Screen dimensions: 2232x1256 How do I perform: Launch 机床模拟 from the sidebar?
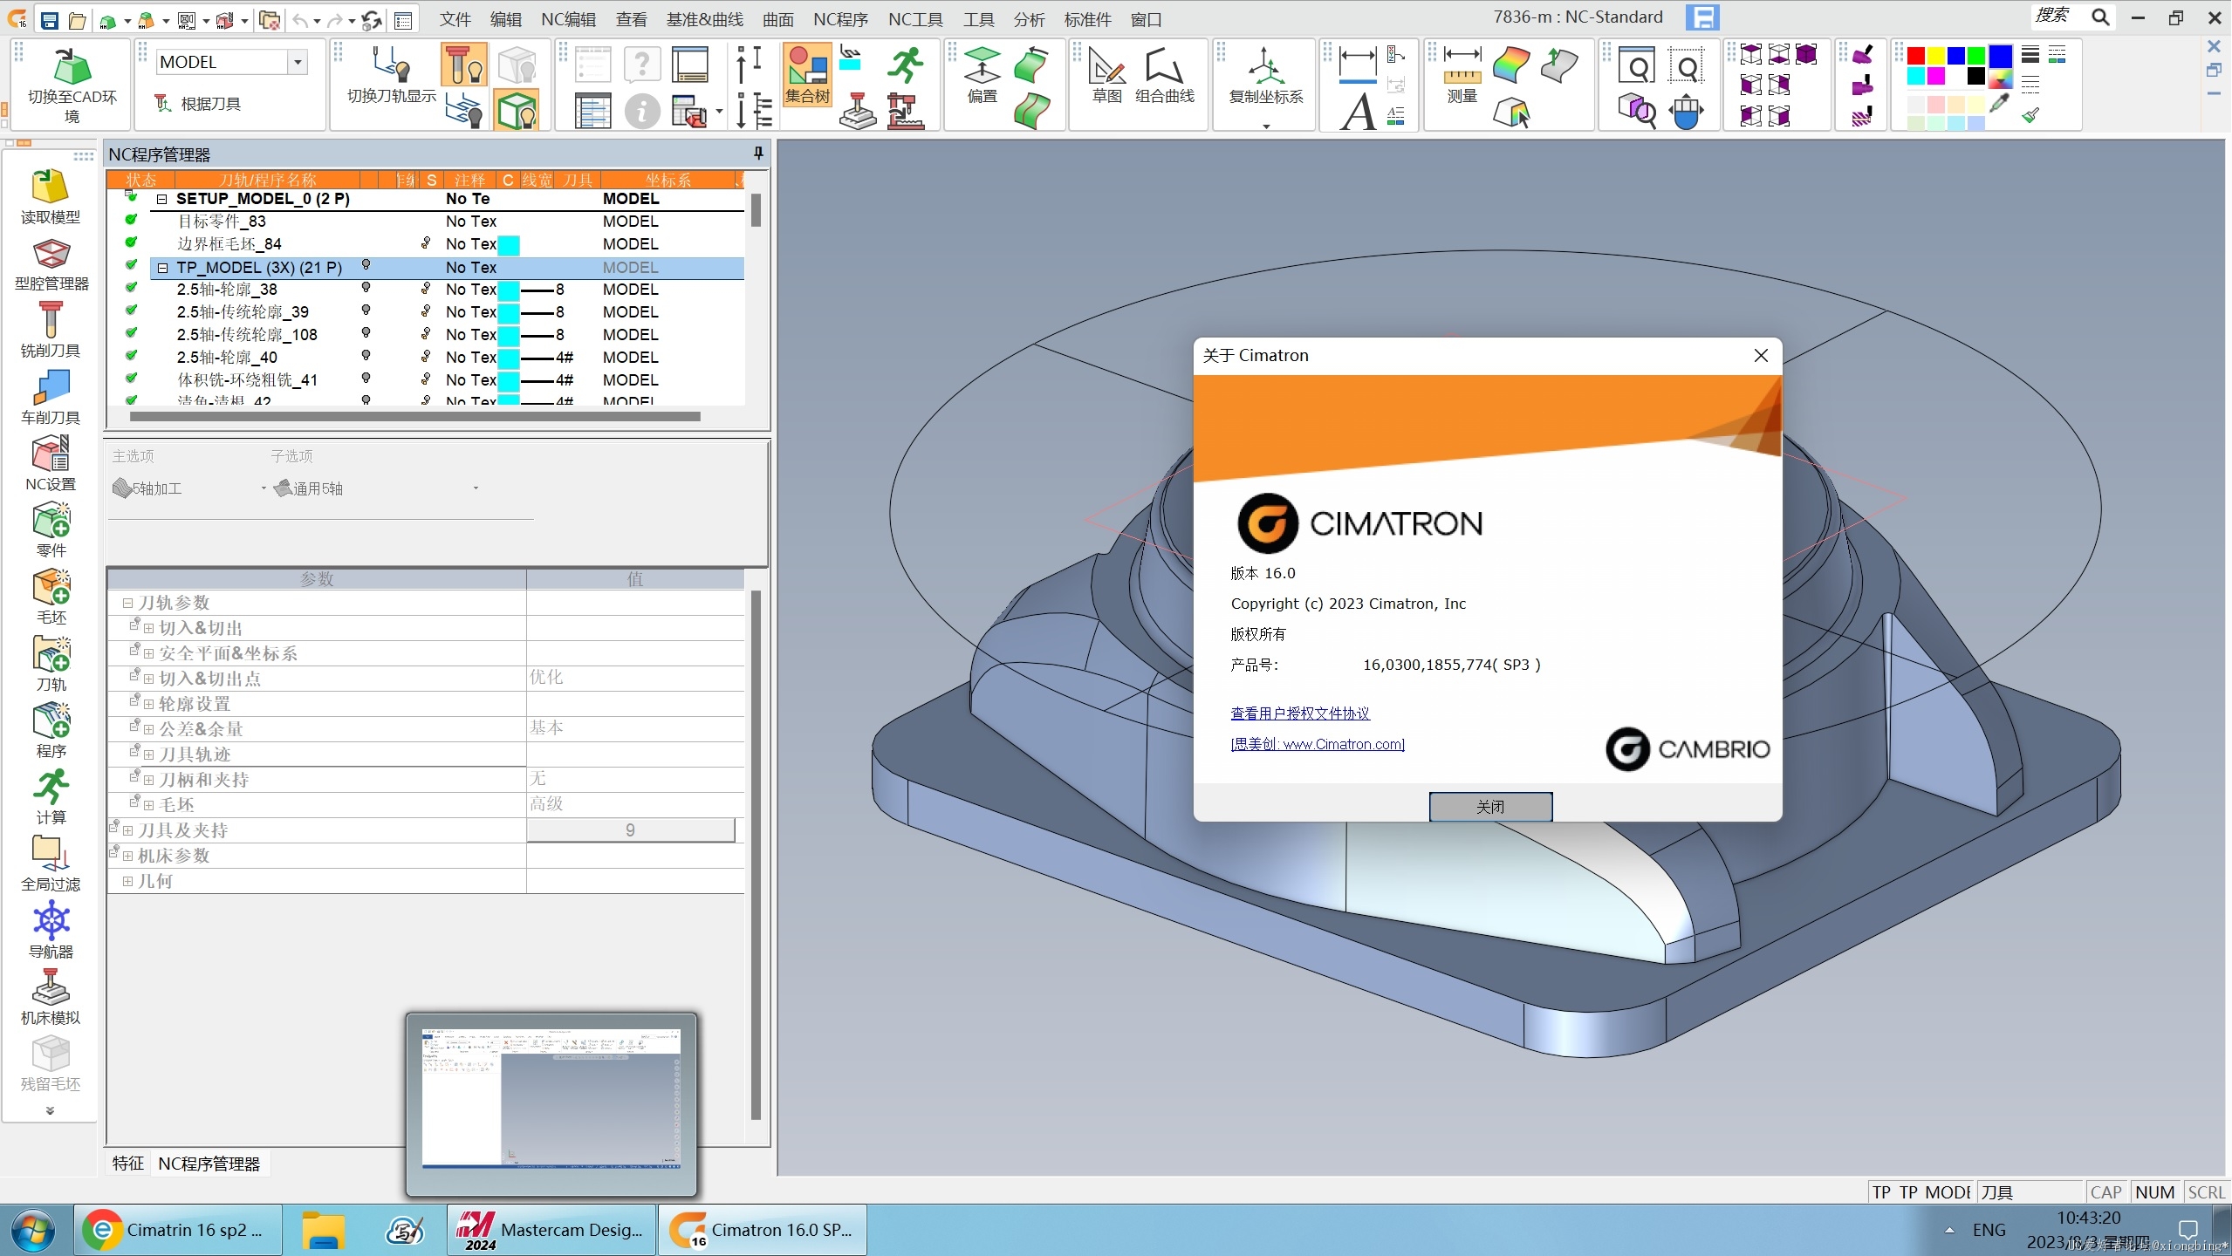(51, 997)
